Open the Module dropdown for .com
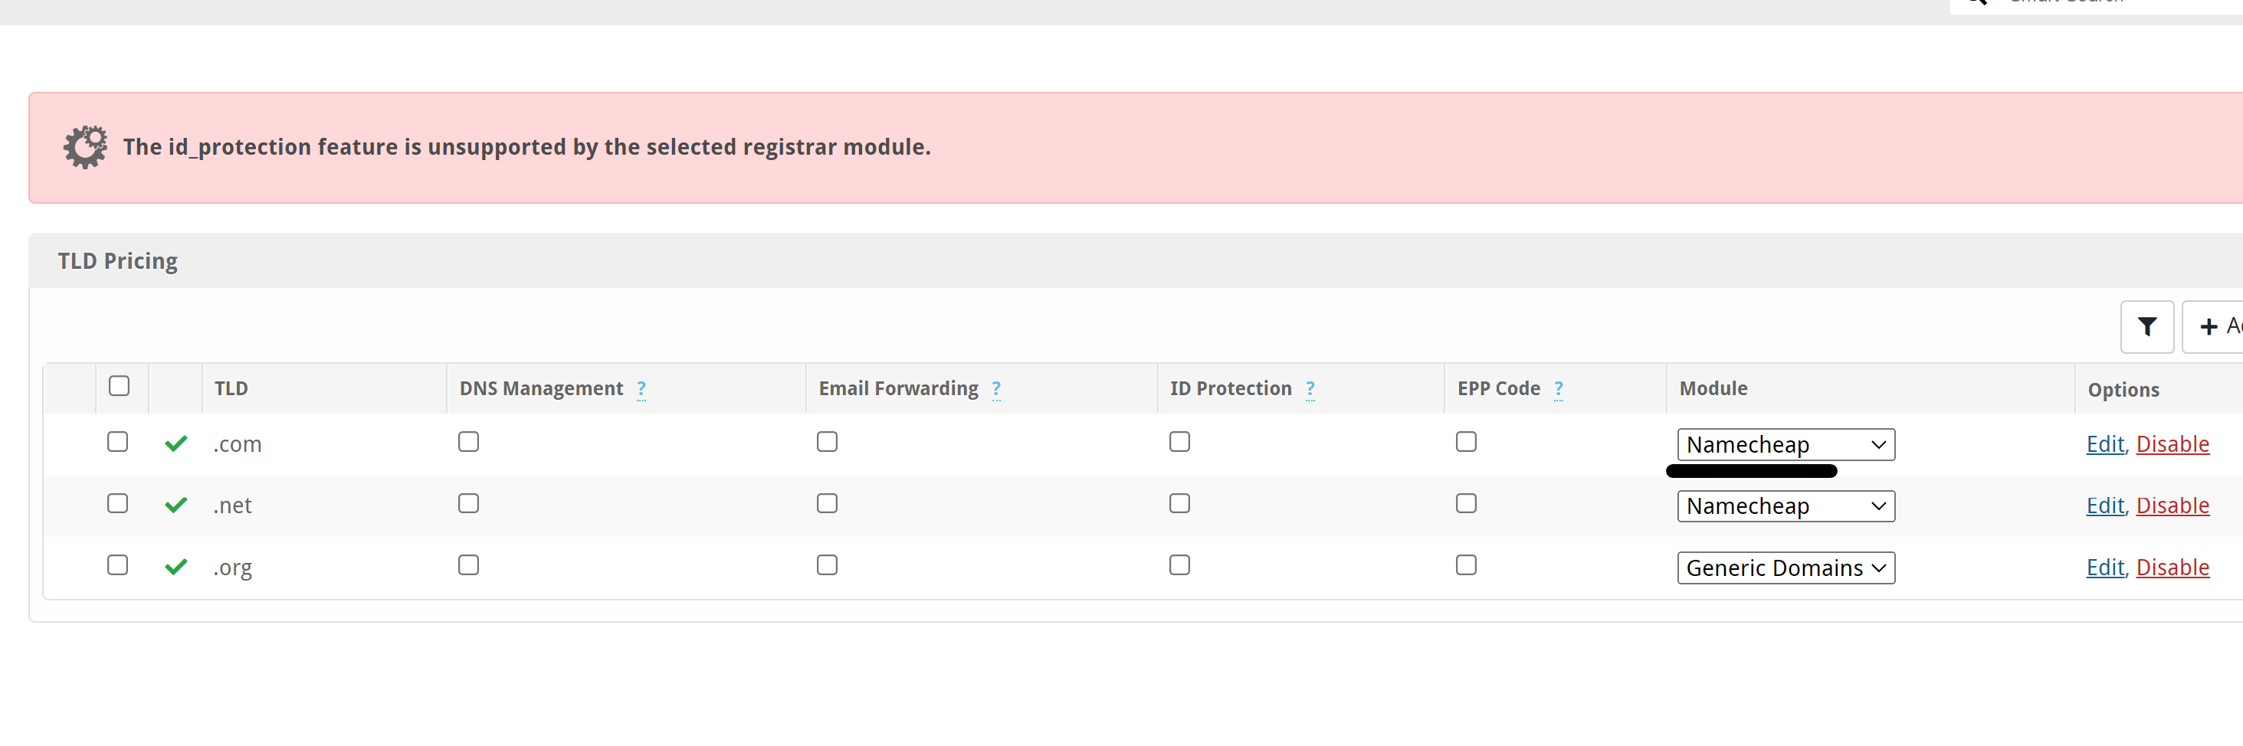 coord(1786,445)
